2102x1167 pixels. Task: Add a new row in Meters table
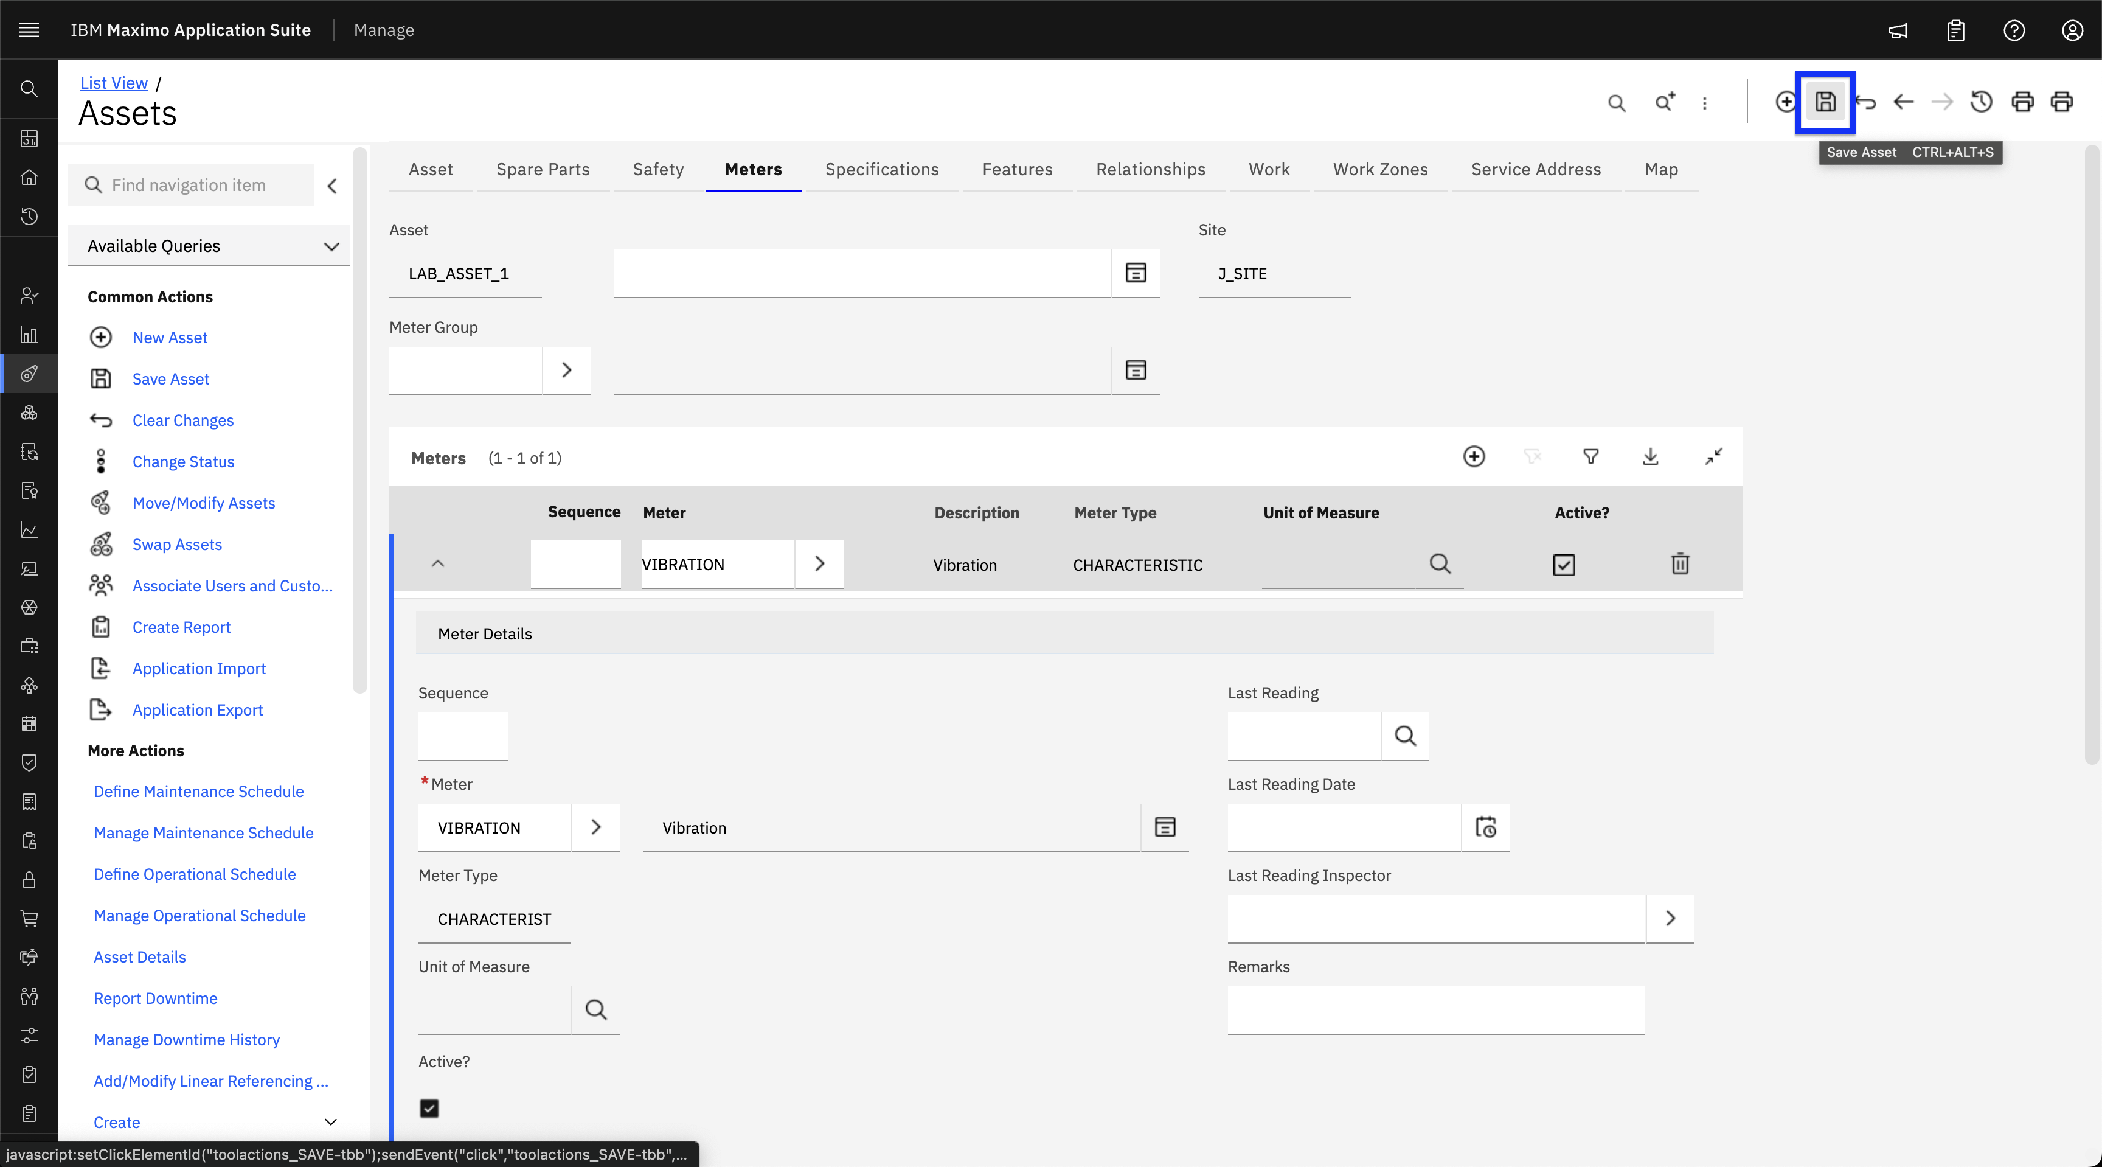[x=1474, y=456]
